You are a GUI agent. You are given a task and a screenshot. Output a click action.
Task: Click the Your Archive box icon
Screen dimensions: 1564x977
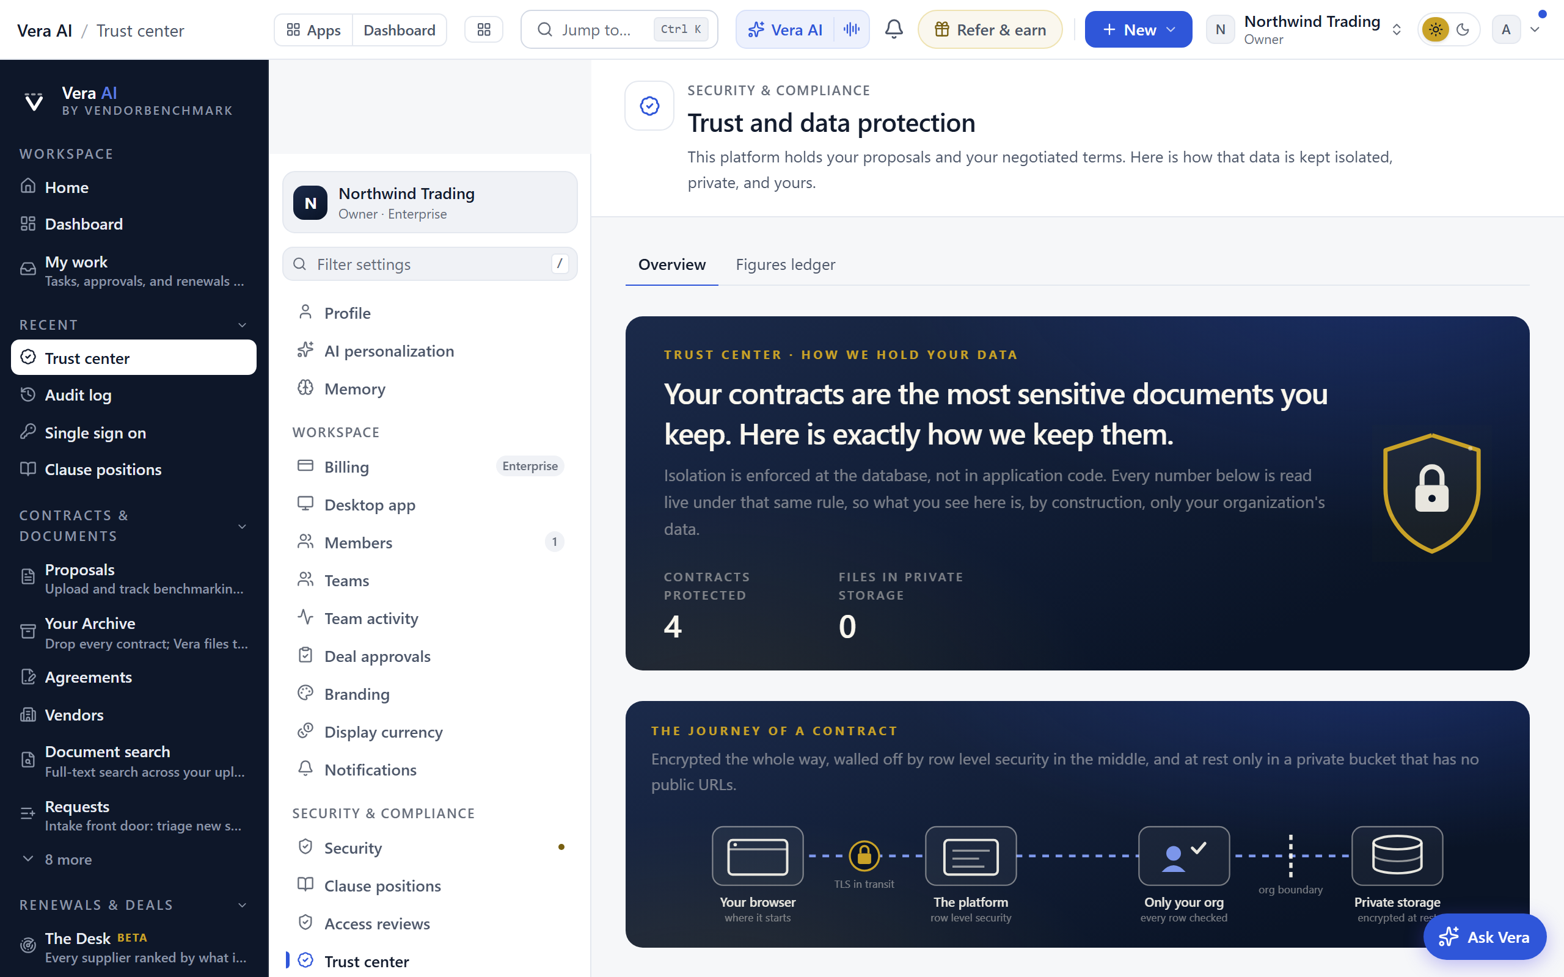(x=27, y=632)
